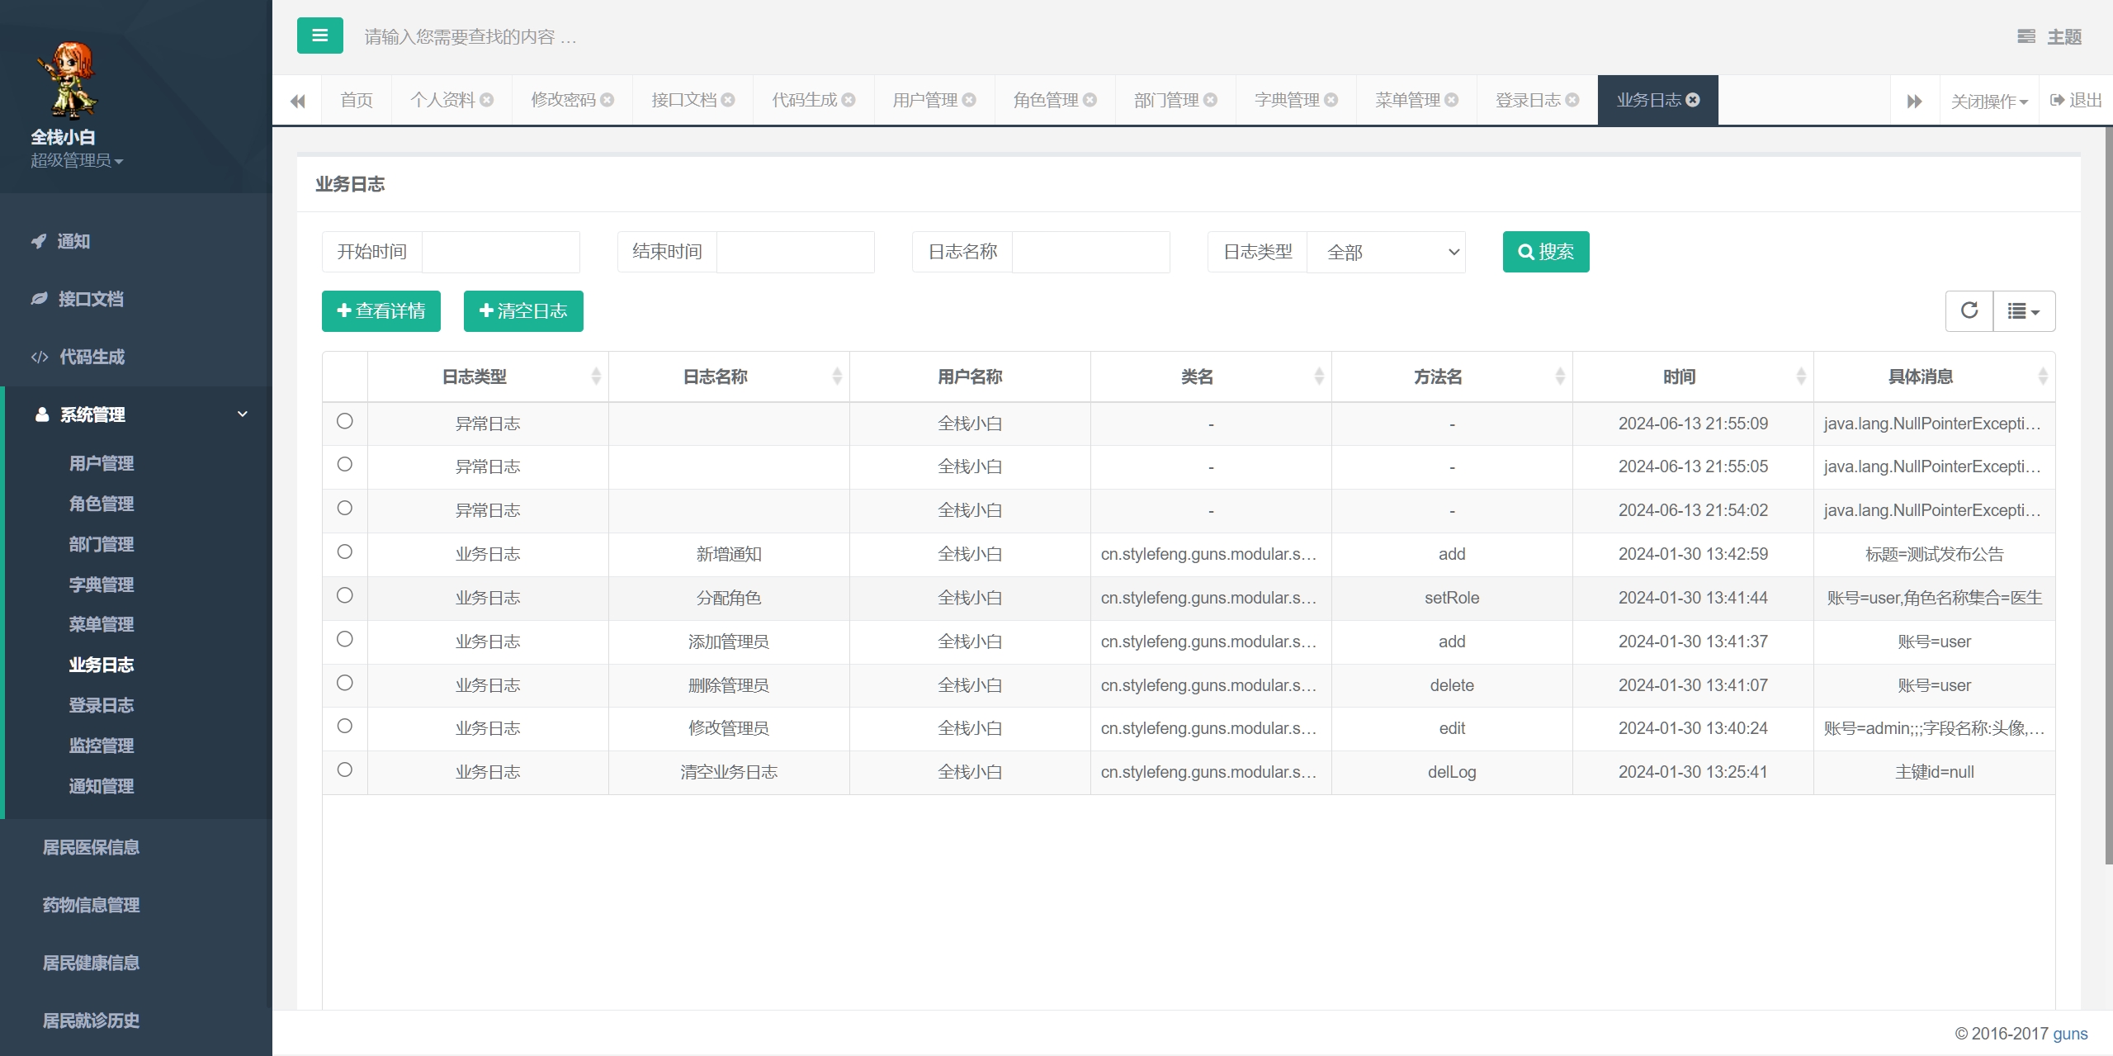Open the columns list dropdown button

(2024, 310)
